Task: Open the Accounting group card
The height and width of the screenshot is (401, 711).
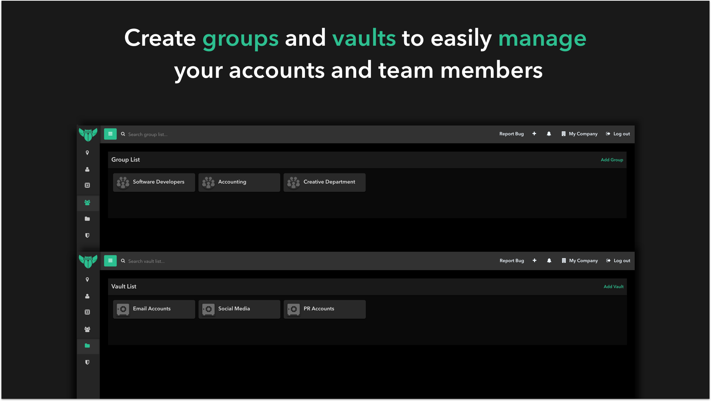Action: 239,182
